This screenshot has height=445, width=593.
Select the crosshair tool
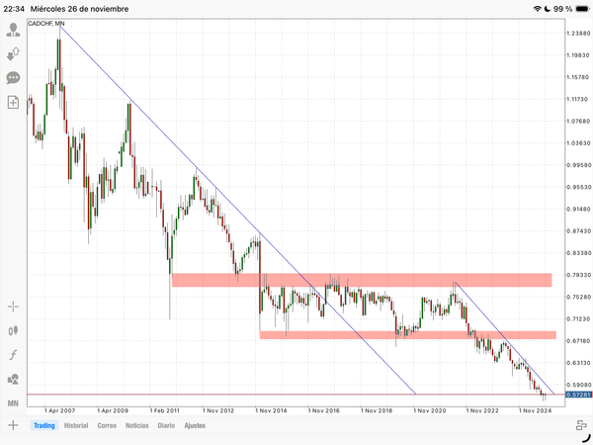click(13, 307)
